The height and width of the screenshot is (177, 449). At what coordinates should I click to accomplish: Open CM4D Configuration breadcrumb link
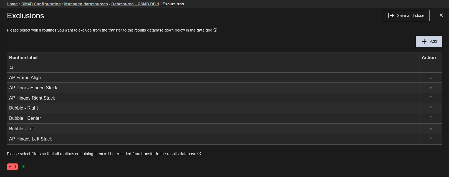(x=41, y=4)
